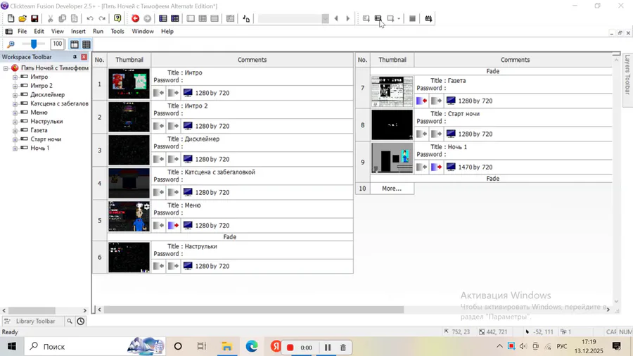The height and width of the screenshot is (356, 633).
Task: Select thumbnail of frame 1 Интро
Action: [129, 84]
